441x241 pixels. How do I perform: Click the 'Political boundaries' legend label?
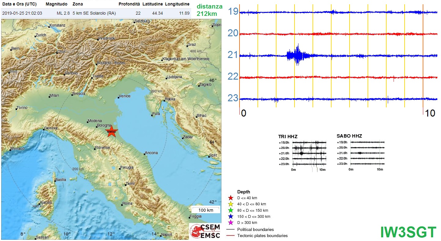[x=256, y=229]
